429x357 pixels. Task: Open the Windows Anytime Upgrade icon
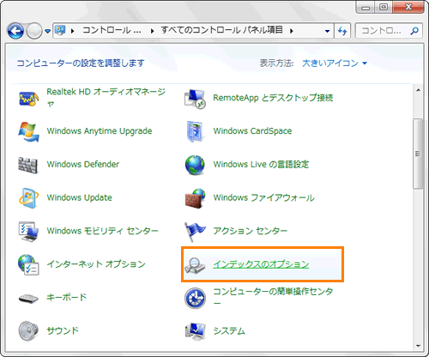[x=28, y=131]
